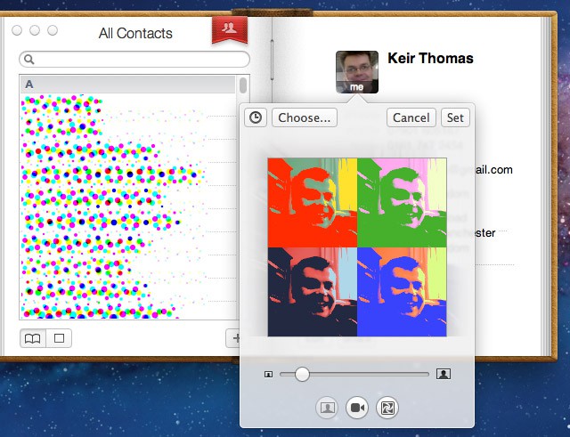
Task: Click the contacts list scrollbar
Action: pyautogui.click(x=243, y=86)
